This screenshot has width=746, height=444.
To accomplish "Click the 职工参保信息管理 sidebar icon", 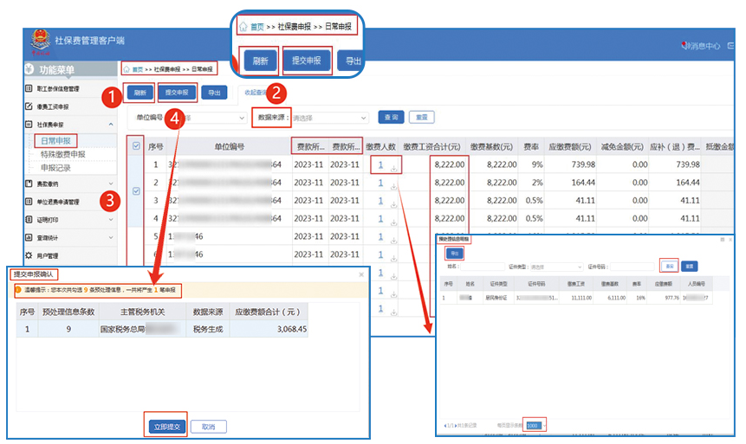I will (29, 88).
